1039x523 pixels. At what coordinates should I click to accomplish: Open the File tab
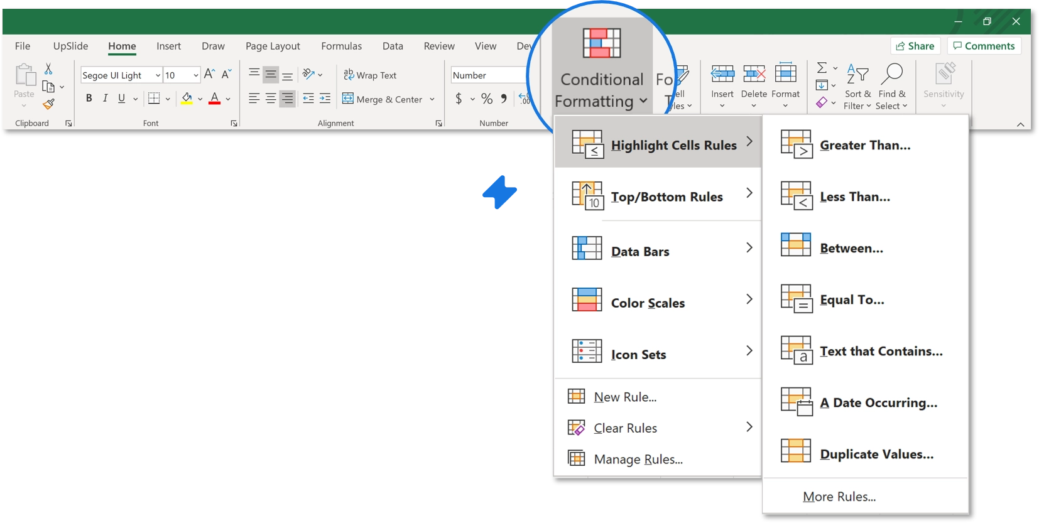(x=23, y=46)
